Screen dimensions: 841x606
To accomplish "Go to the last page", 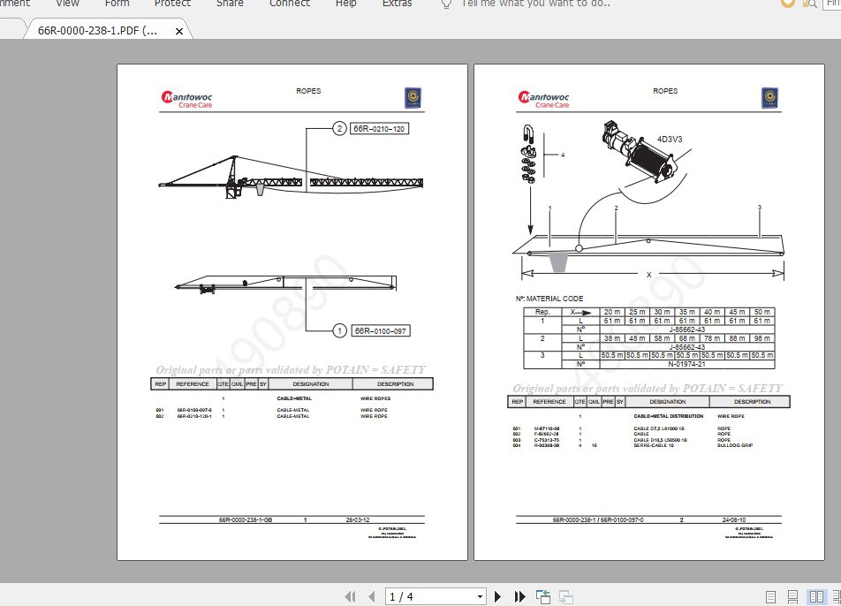I will click(x=519, y=596).
